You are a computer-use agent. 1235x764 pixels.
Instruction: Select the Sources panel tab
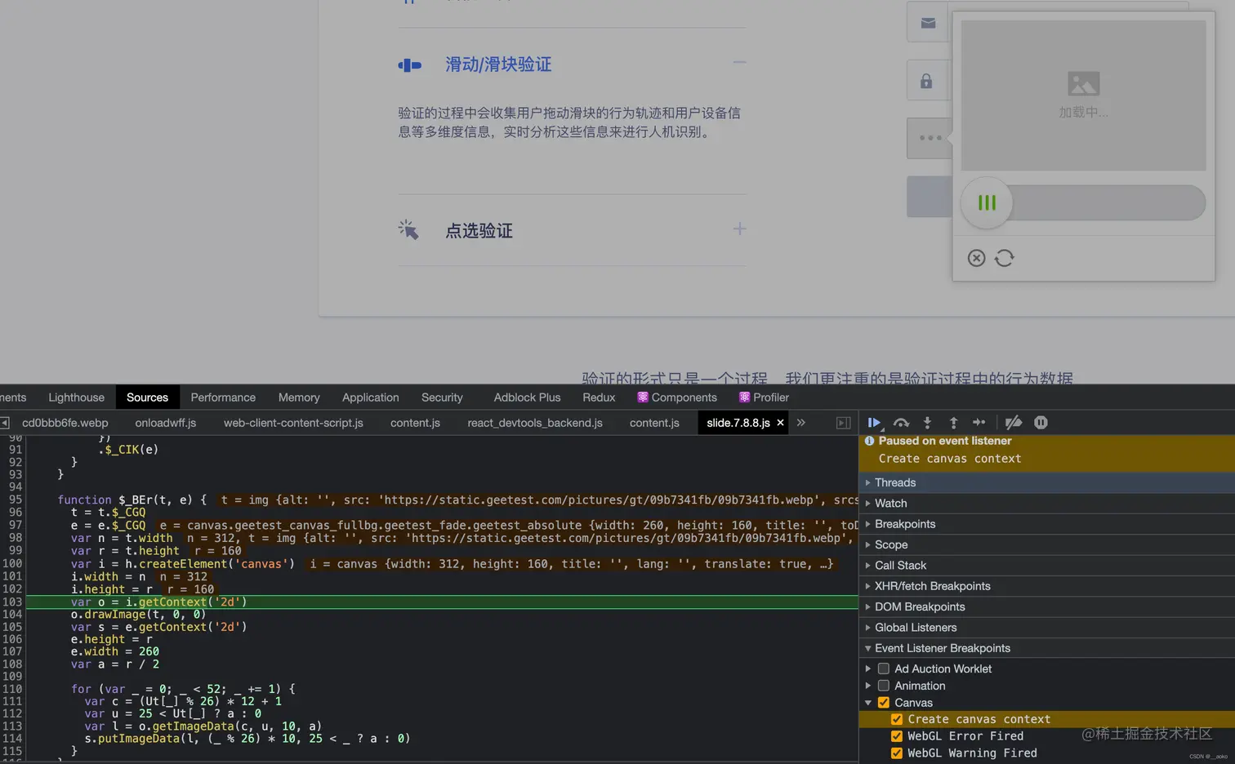coord(147,398)
